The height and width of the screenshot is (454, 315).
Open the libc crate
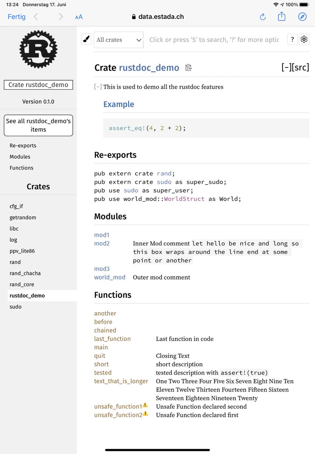(x=14, y=229)
